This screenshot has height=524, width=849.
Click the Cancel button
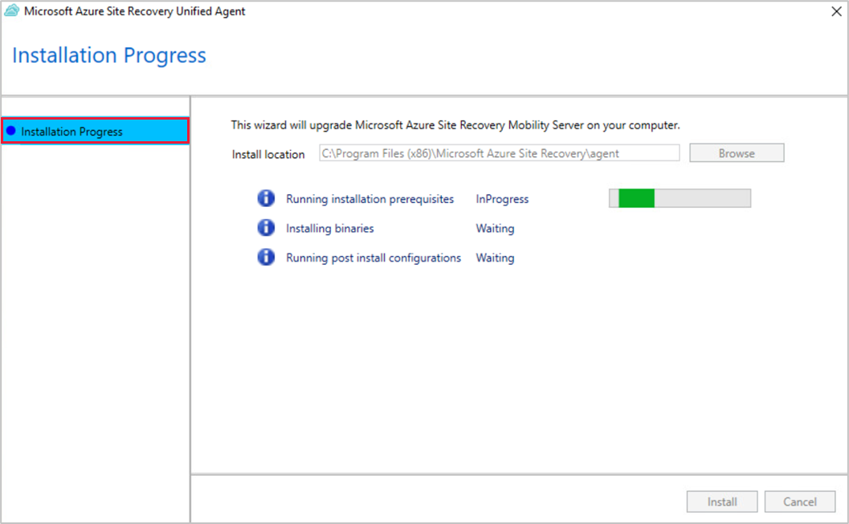tap(800, 501)
